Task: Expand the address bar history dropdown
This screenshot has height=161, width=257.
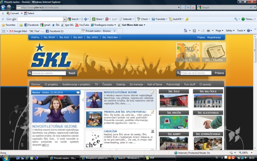Action: 179,7
